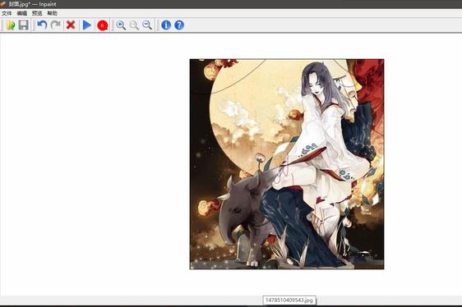Open the 文件 (File) menu

[7, 13]
